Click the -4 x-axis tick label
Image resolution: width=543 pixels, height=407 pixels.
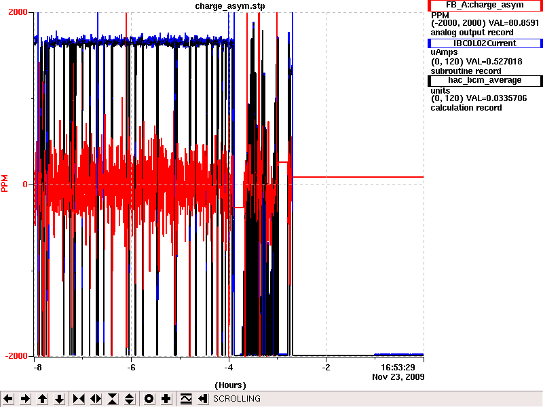click(229, 367)
